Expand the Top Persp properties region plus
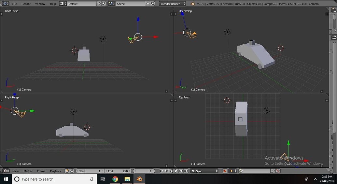The height and width of the screenshot is (184, 337). pos(327,100)
